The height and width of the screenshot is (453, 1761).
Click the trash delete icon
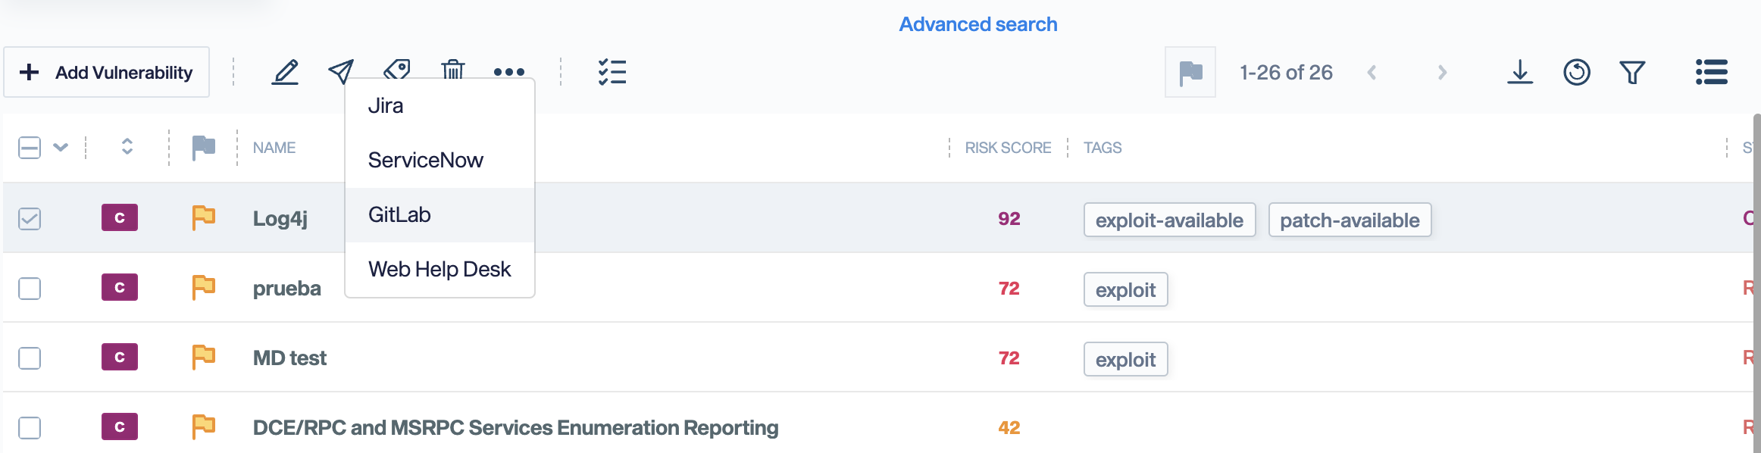[453, 69]
